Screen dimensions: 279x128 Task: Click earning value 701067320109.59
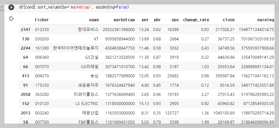pyautogui.click(x=257, y=39)
